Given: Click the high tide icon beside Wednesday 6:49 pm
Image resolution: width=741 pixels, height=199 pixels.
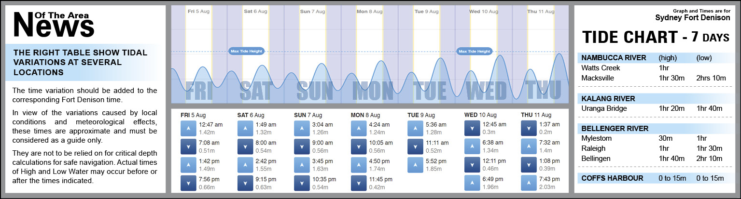Looking at the screenshot, I should point(472,183).
